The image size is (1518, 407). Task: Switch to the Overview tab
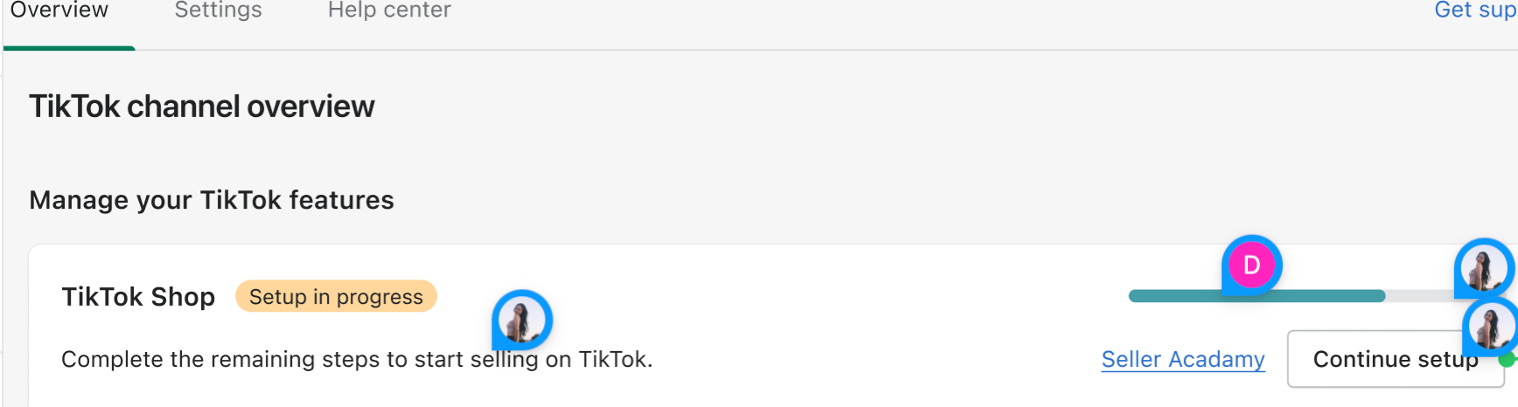(x=59, y=11)
